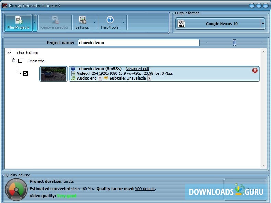Uncheck the church demo video checkbox
This screenshot has height=203, width=271.
point(25,73)
